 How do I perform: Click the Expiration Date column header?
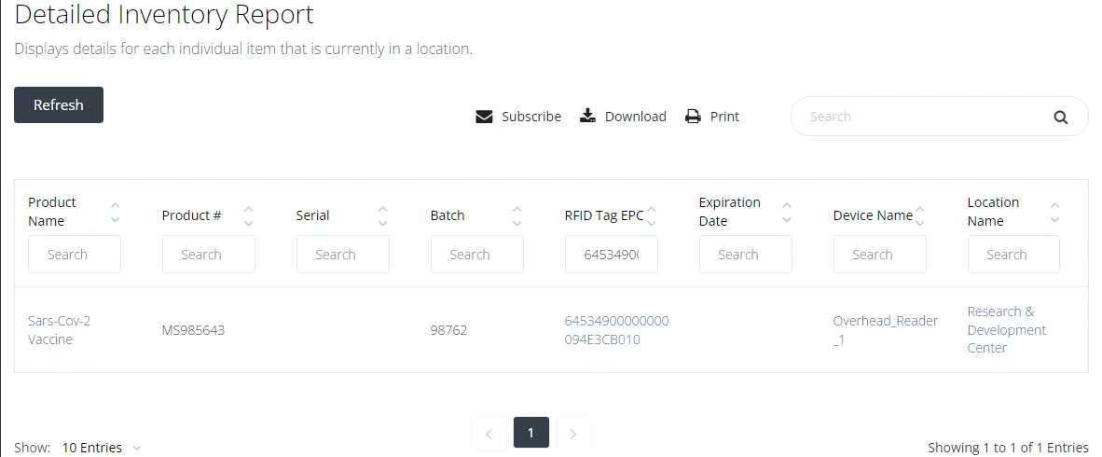pyautogui.click(x=729, y=212)
